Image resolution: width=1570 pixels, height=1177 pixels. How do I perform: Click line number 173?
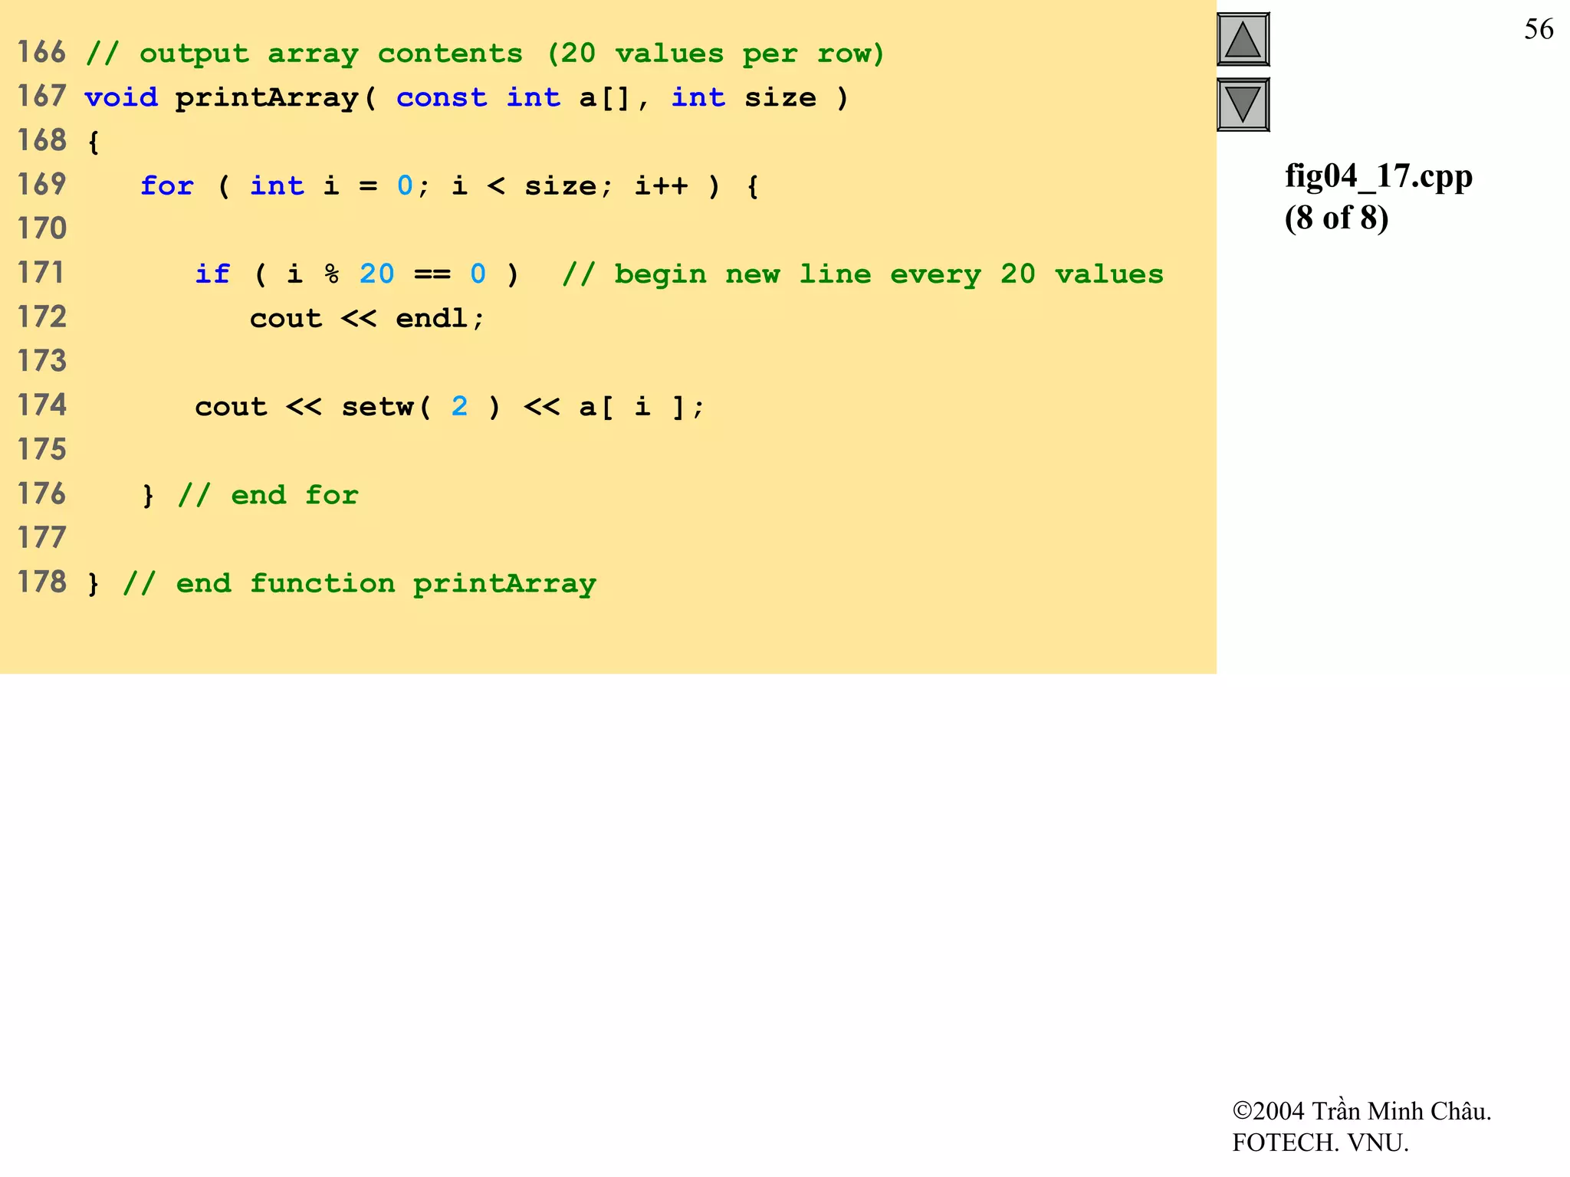[42, 362]
